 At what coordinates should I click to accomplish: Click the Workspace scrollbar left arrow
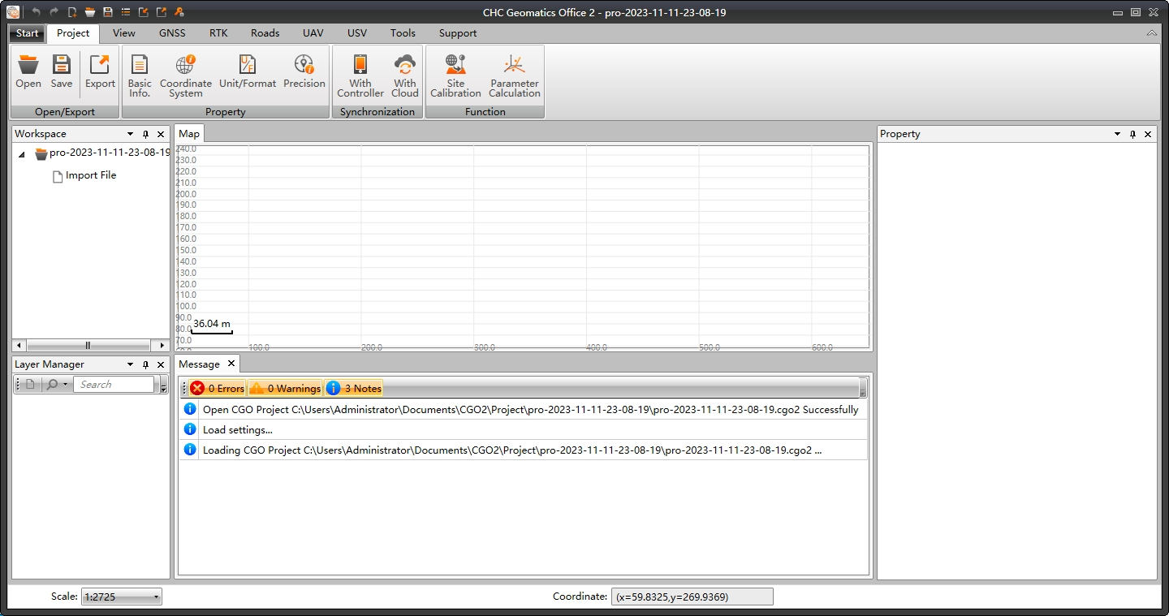pyautogui.click(x=19, y=346)
